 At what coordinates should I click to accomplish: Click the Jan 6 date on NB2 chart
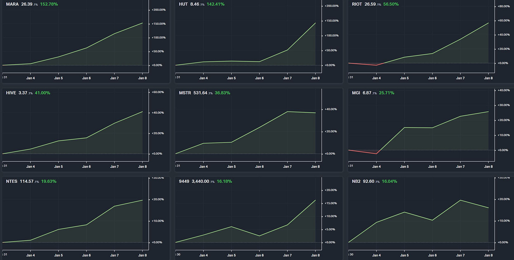coord(432,255)
